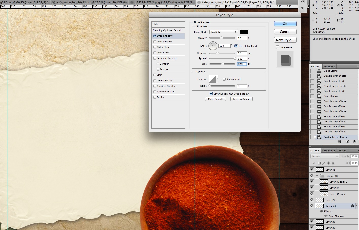Click the New Style... button

(x=285, y=40)
